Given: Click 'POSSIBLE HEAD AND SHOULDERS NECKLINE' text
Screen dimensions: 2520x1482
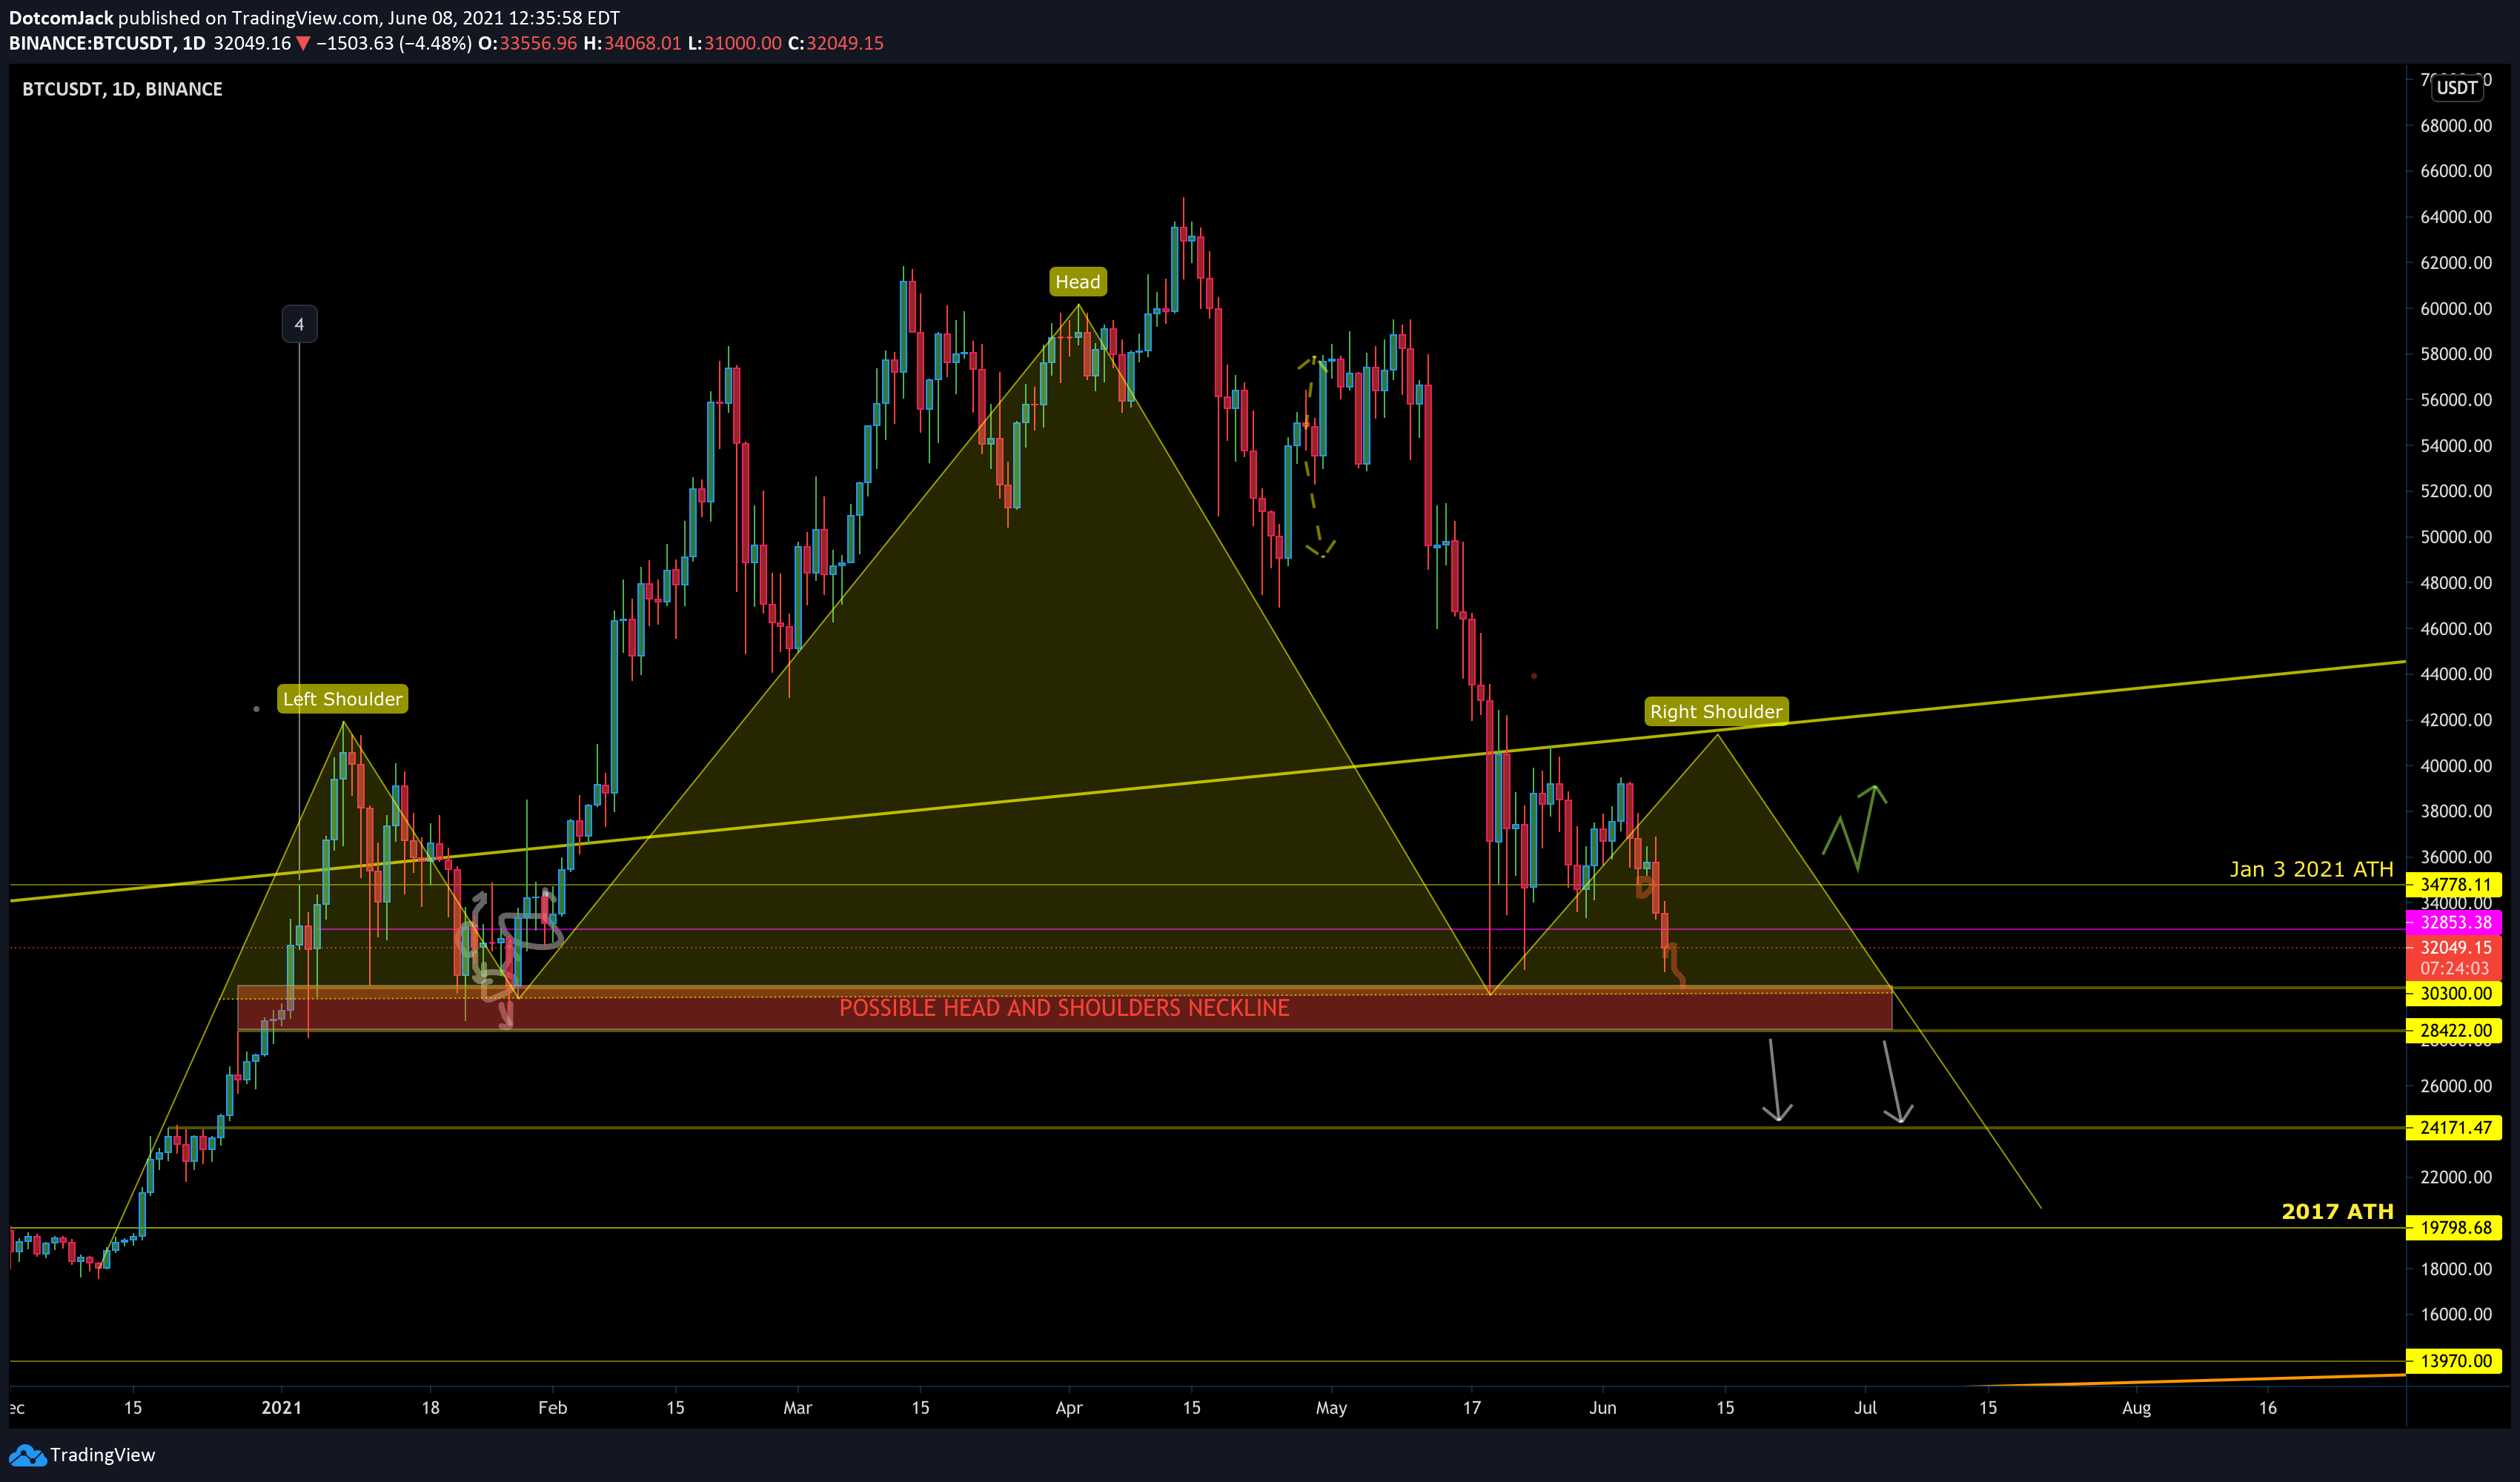Looking at the screenshot, I should click(x=1064, y=1008).
